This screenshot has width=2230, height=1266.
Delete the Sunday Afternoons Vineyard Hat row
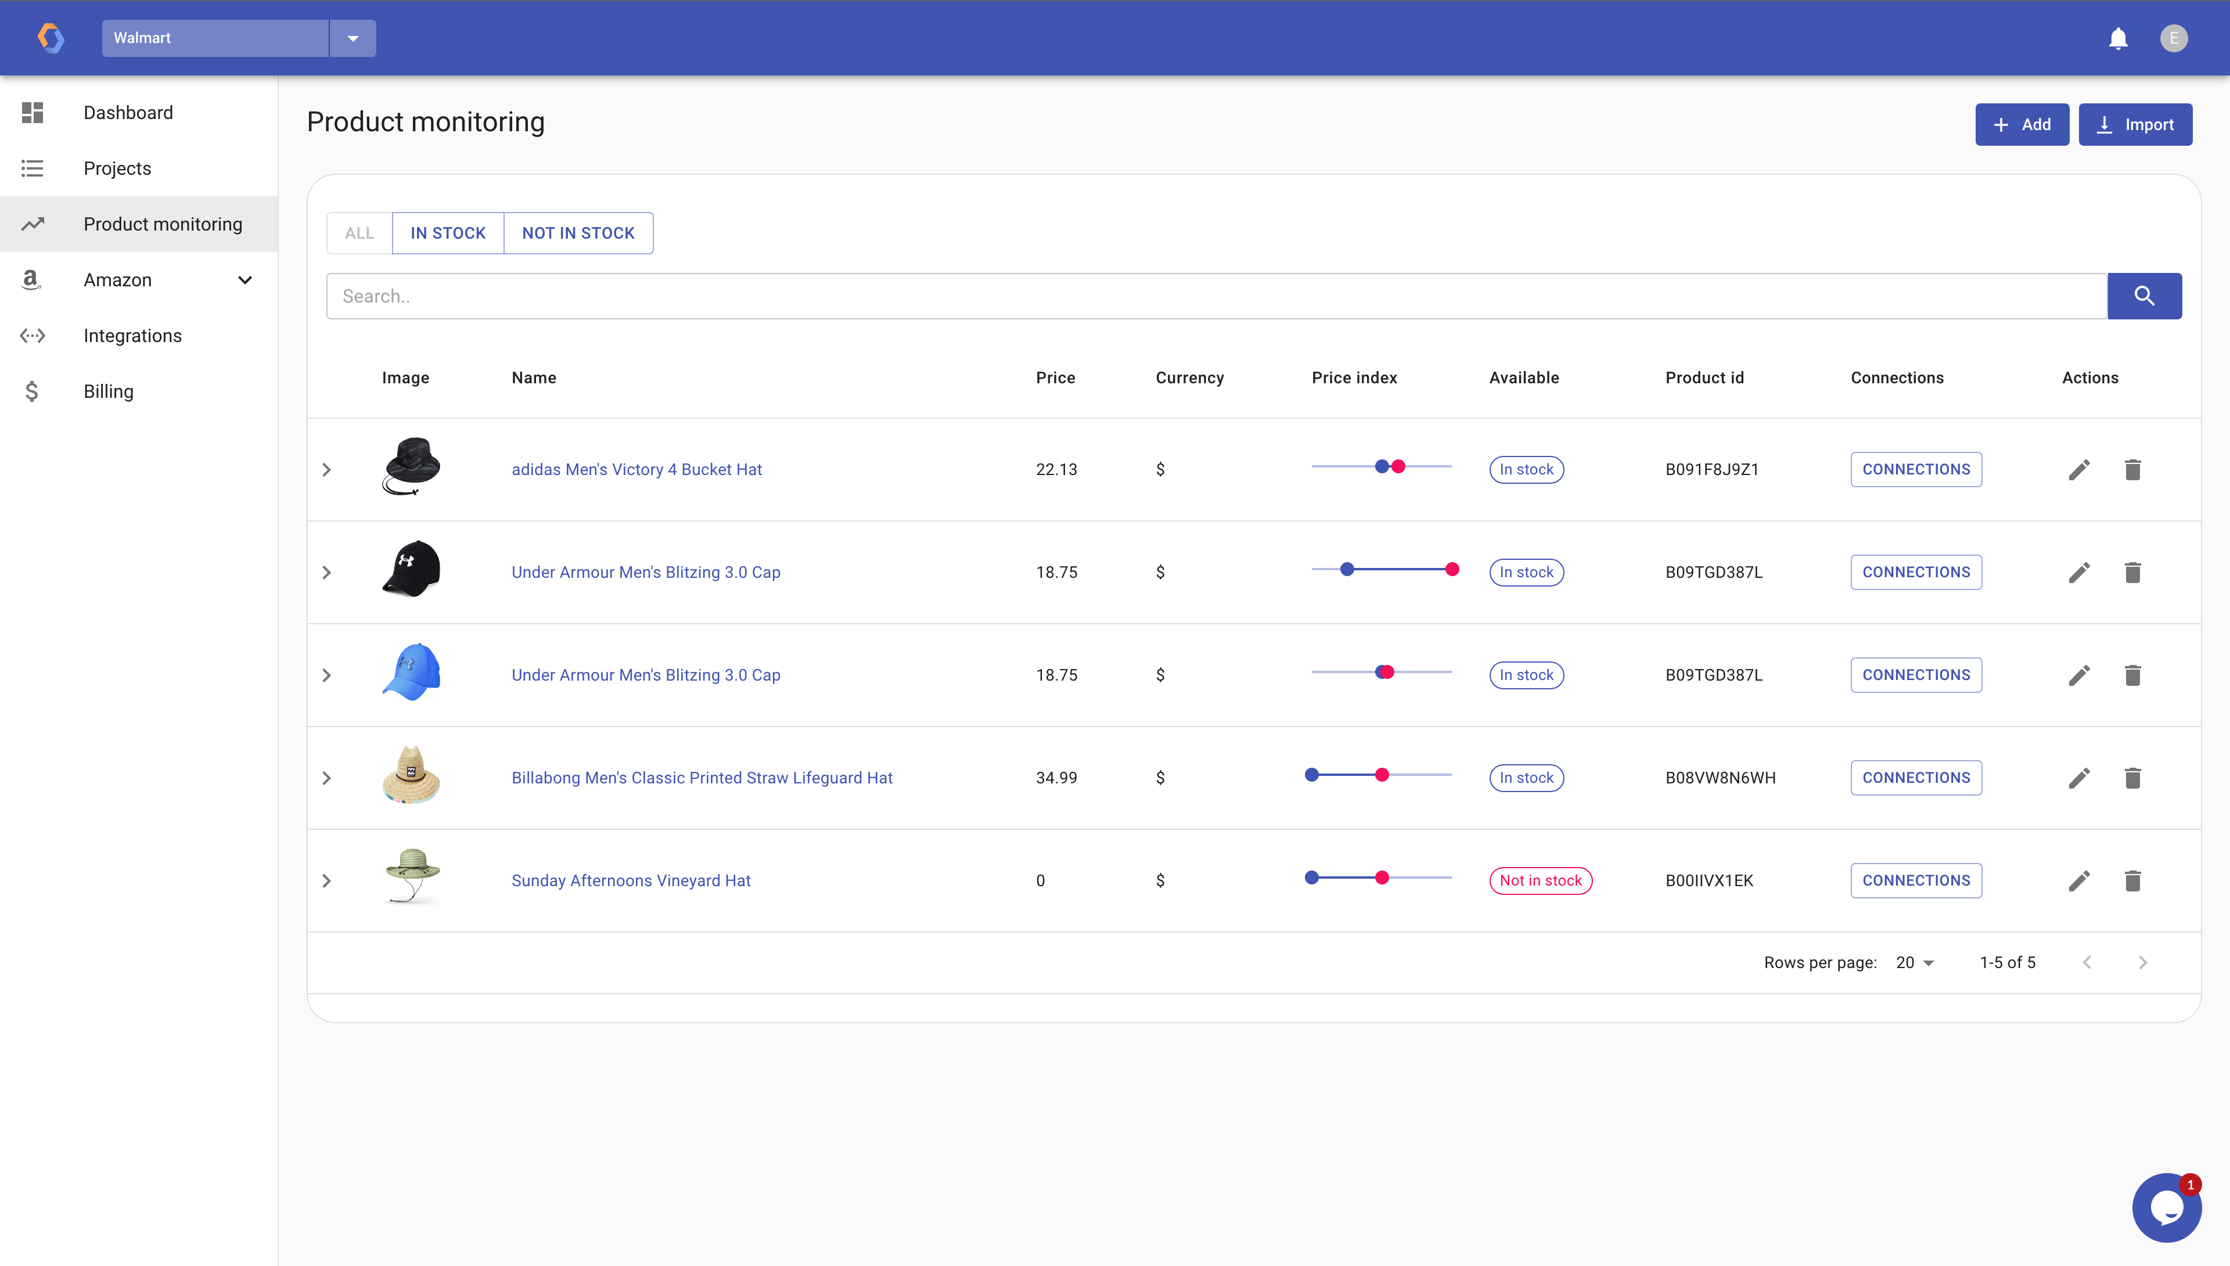tap(2132, 881)
